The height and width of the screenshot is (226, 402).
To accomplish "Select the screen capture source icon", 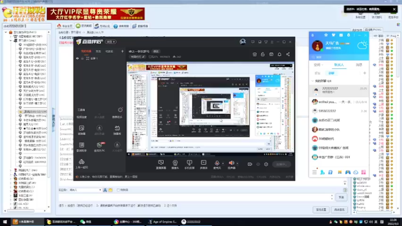I will click(161, 164).
